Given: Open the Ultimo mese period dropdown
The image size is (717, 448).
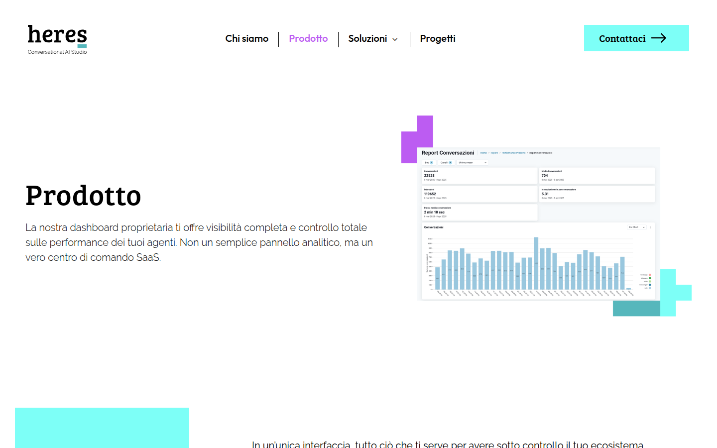Looking at the screenshot, I should tap(472, 163).
